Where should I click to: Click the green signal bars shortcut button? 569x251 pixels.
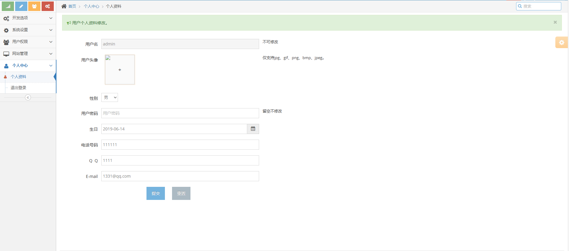[x=8, y=6]
